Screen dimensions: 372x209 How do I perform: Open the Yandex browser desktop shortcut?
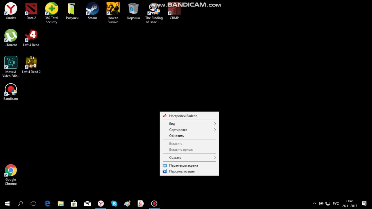coord(11,11)
